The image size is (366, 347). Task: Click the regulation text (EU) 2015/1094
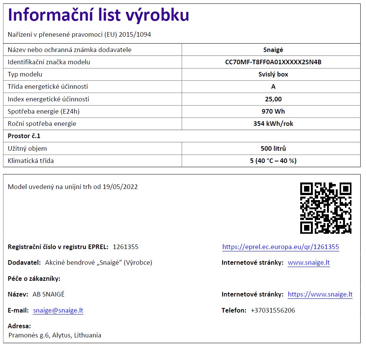127,34
